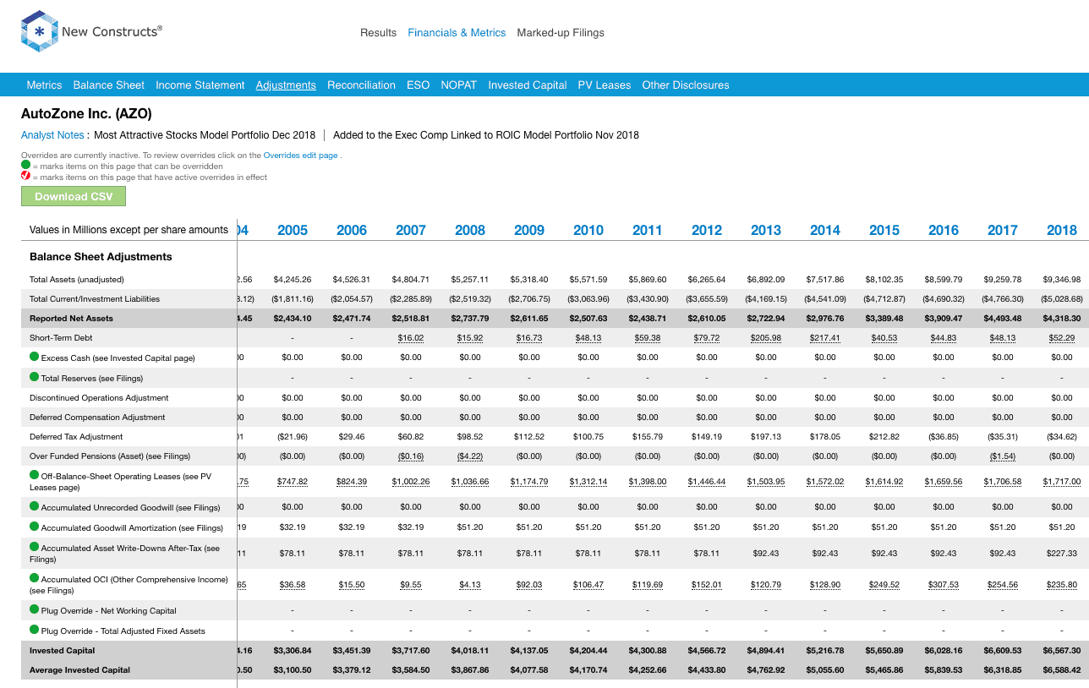Viewport: 1089px width, 688px height.
Task: Click 2018 Reported Net Assets value $4,318.30
Action: coord(1062,319)
